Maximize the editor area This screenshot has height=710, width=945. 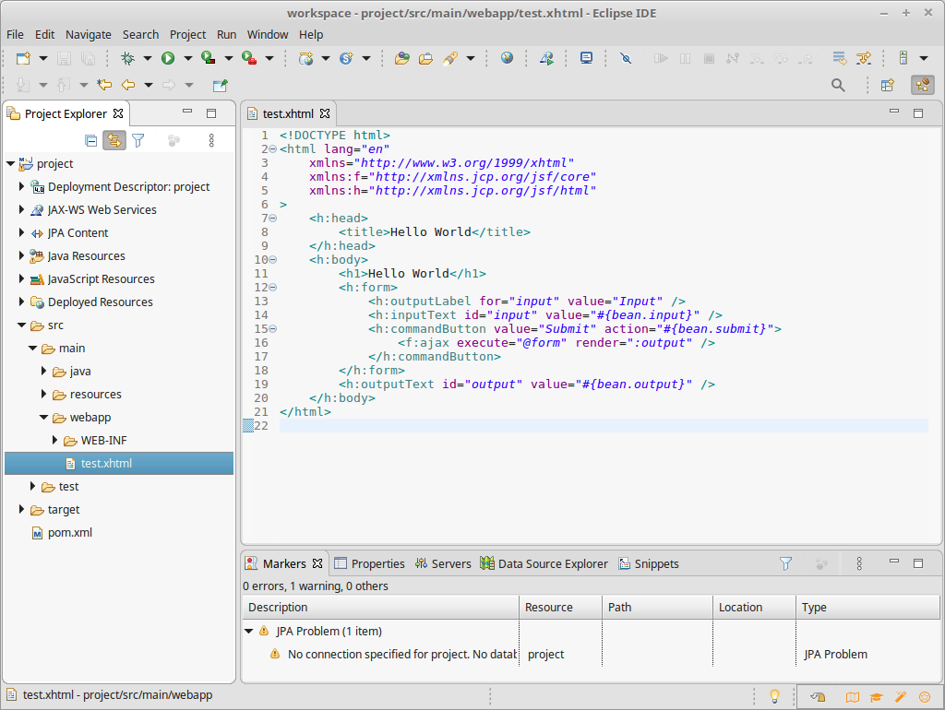[x=918, y=112]
